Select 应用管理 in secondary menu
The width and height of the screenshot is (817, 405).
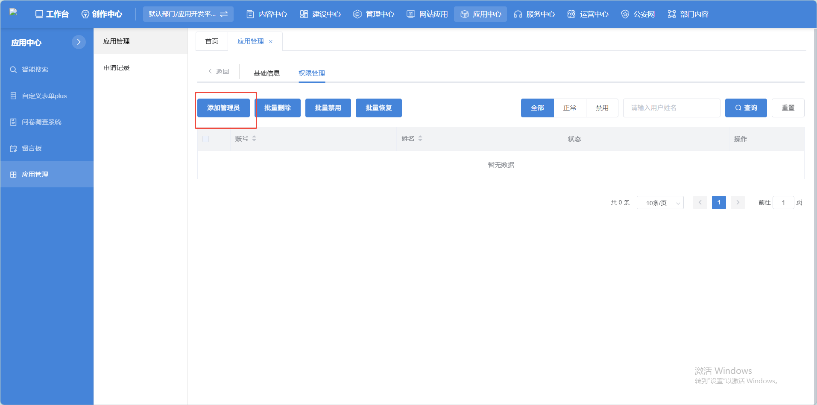tap(141, 41)
